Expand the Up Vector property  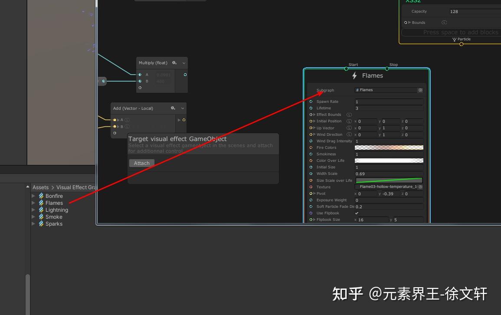(x=314, y=128)
